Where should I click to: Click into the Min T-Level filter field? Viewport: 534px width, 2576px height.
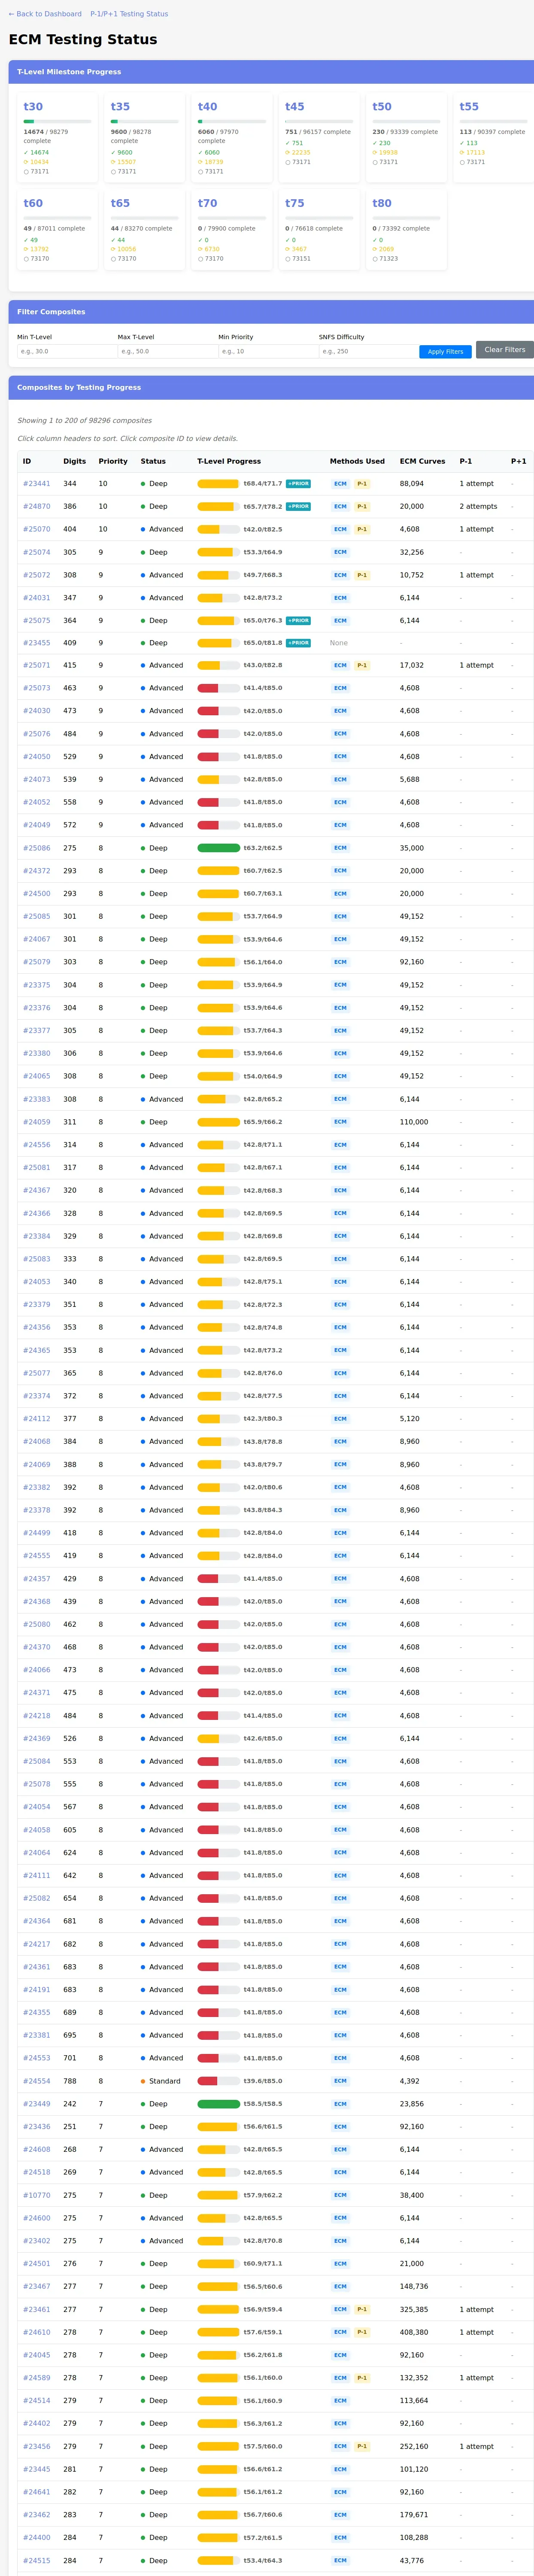point(67,352)
